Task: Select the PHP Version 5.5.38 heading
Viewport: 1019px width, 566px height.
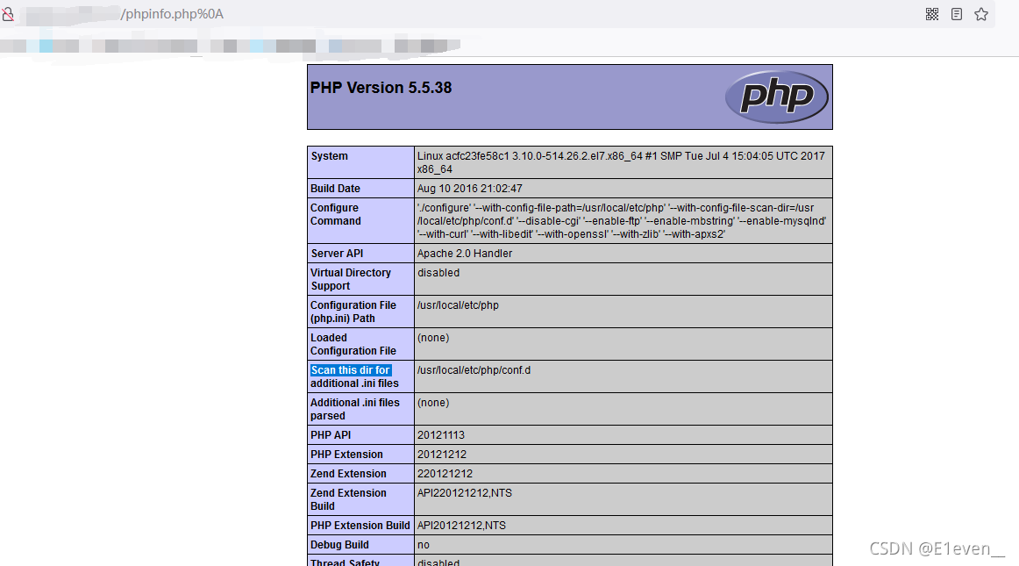Action: click(x=381, y=88)
